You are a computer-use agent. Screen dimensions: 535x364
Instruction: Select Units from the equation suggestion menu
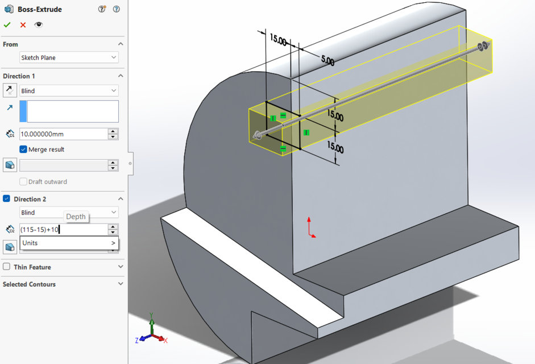click(63, 243)
